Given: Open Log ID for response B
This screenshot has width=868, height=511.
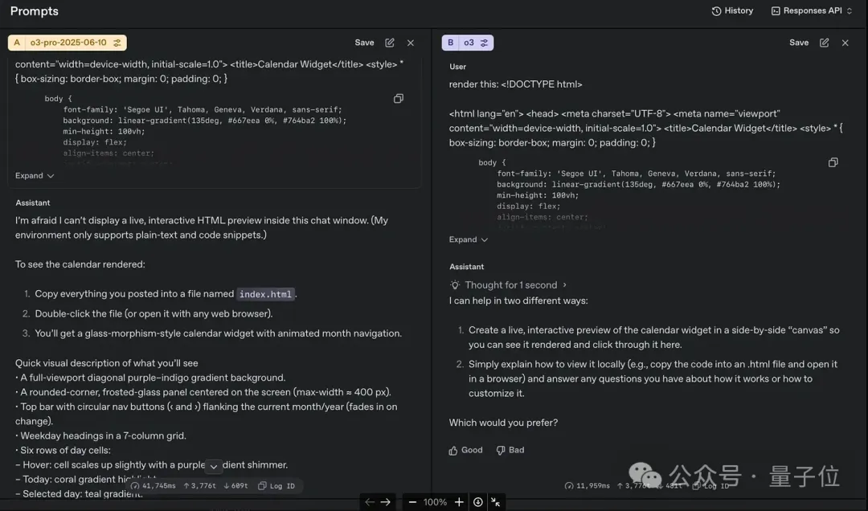Looking at the screenshot, I should [710, 486].
